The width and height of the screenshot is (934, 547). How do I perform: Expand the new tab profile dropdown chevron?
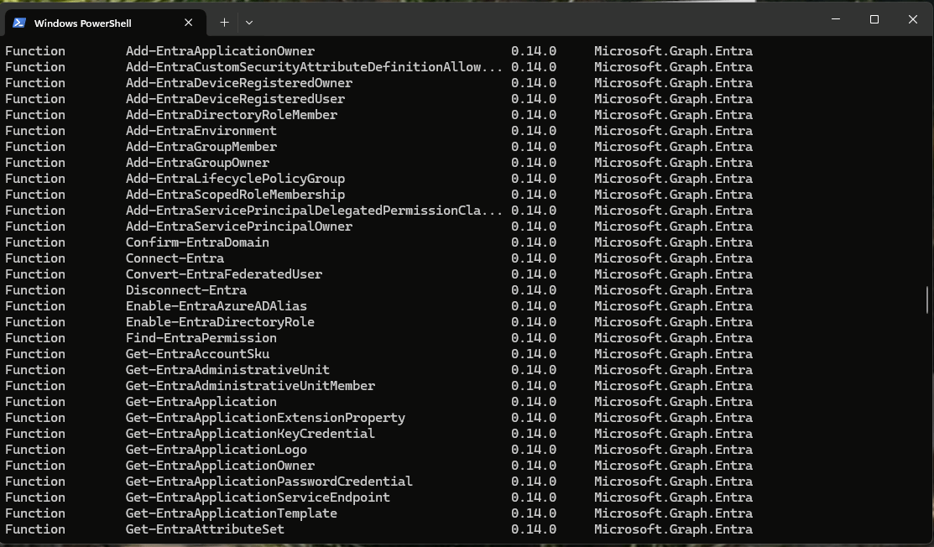(x=249, y=23)
